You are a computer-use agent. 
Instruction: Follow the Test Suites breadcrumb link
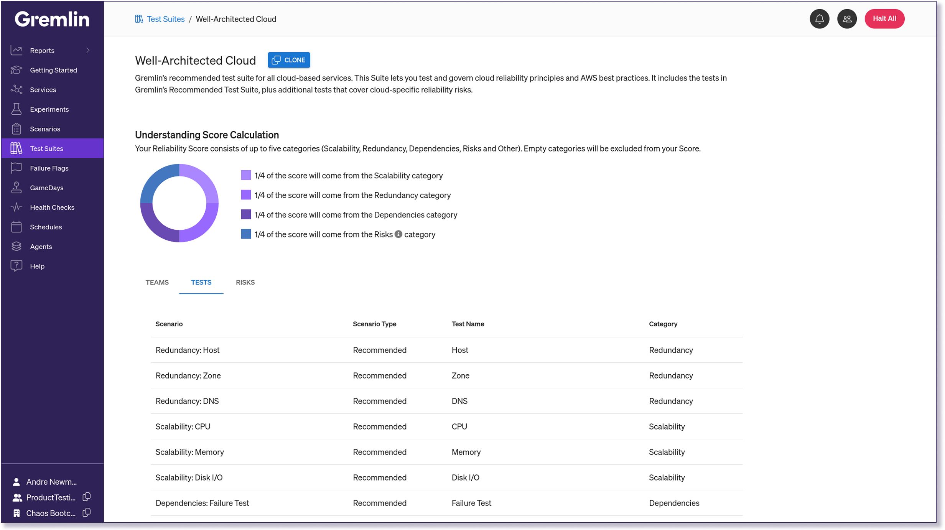point(165,19)
